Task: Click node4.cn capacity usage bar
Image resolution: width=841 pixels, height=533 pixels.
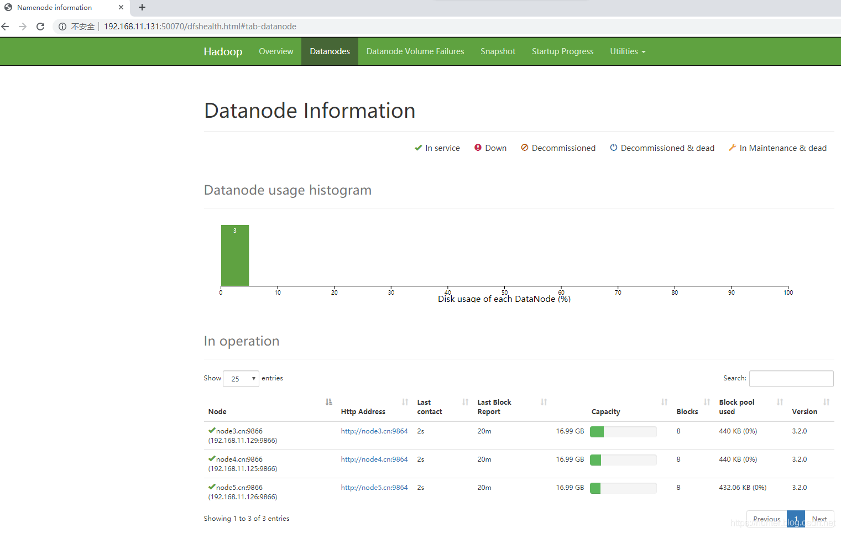Action: (623, 460)
